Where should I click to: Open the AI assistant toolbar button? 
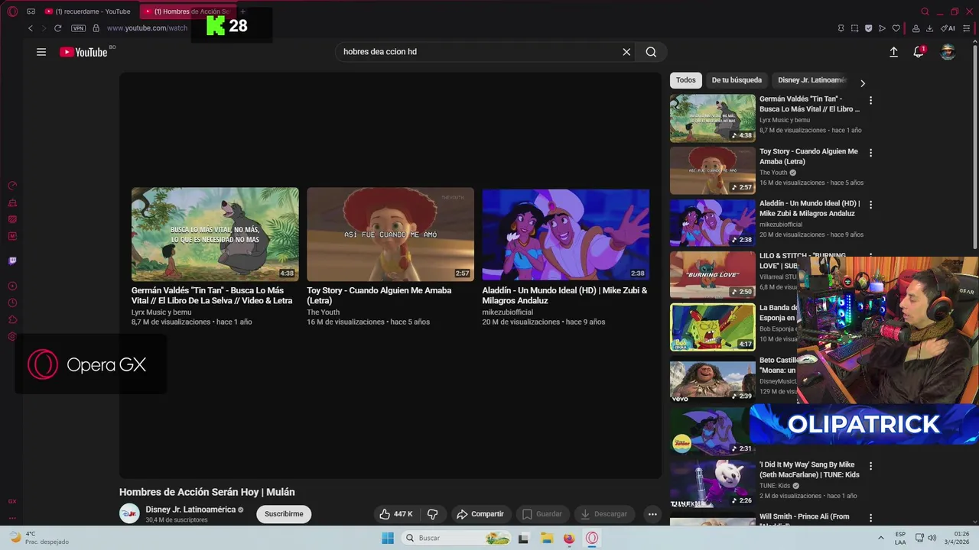(x=948, y=28)
